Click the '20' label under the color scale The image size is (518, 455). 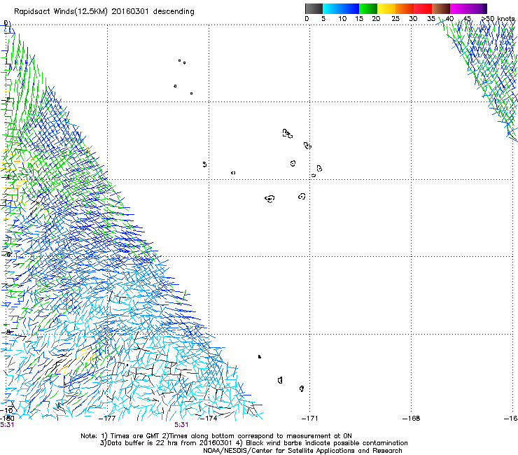click(376, 18)
